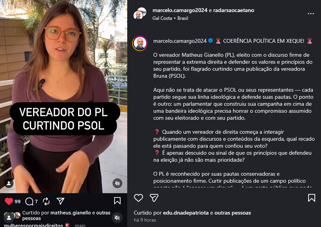Share the embedded video via paper plane icon
The width and height of the screenshot is (321, 227).
60,201
